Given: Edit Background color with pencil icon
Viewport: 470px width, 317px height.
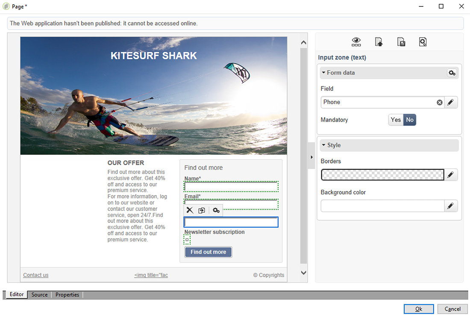Looking at the screenshot, I should 450,206.
